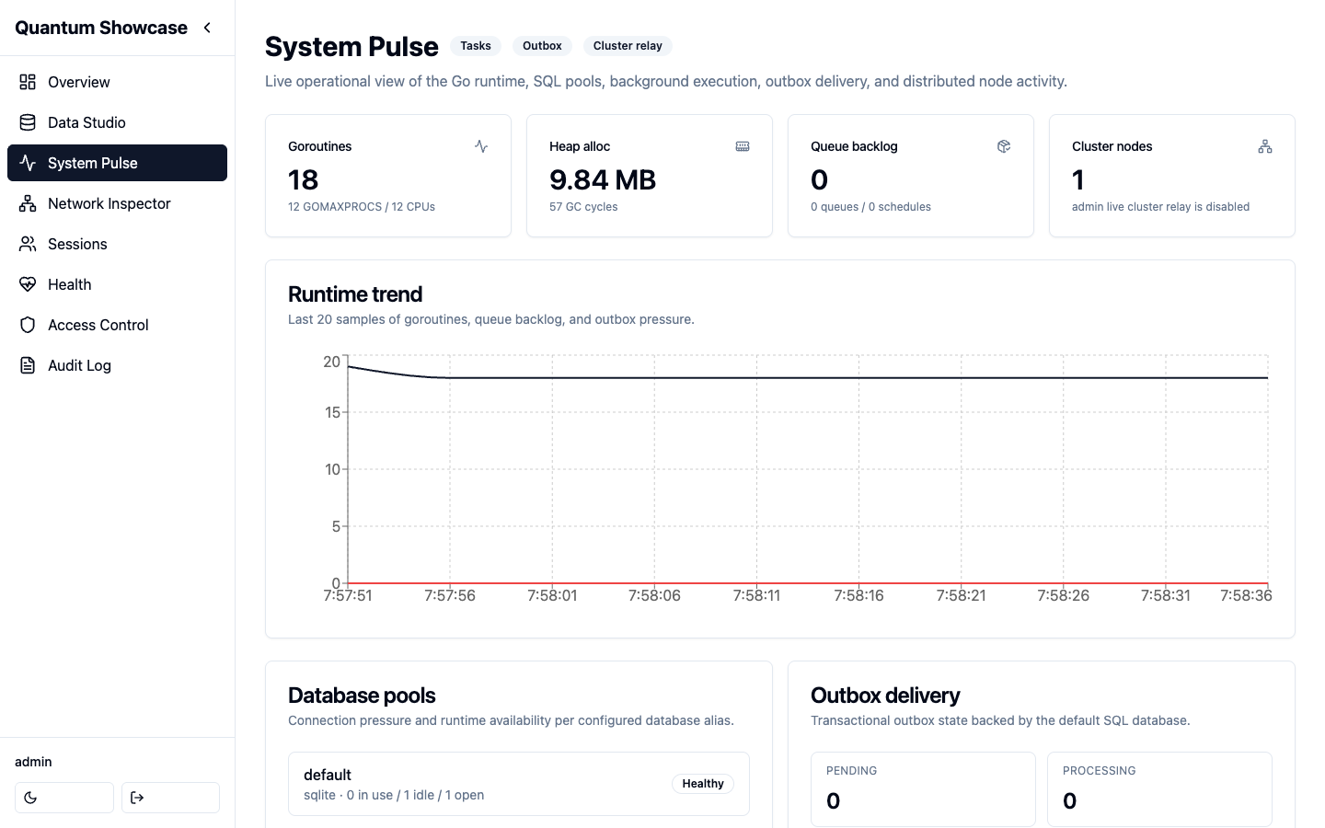This screenshot has width=1325, height=828.
Task: Click 'admin live cluster relay is disabled' text
Action: 1160,207
